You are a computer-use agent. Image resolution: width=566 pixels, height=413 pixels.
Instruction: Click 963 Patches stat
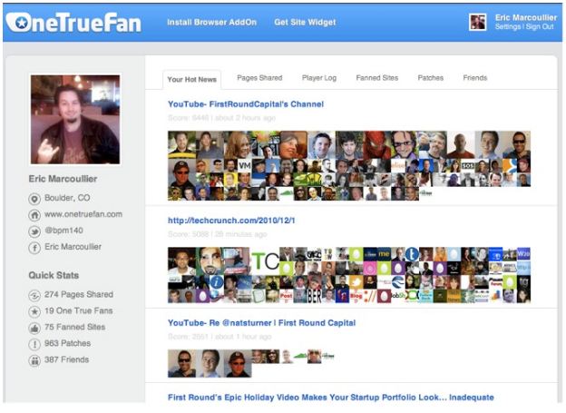tap(67, 343)
